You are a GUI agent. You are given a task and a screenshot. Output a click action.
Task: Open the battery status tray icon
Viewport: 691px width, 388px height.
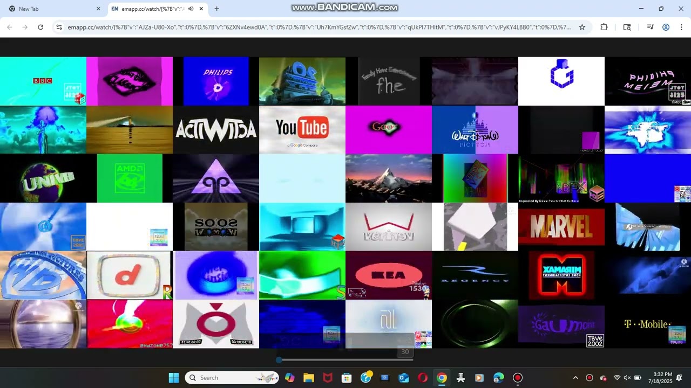pyautogui.click(x=638, y=378)
